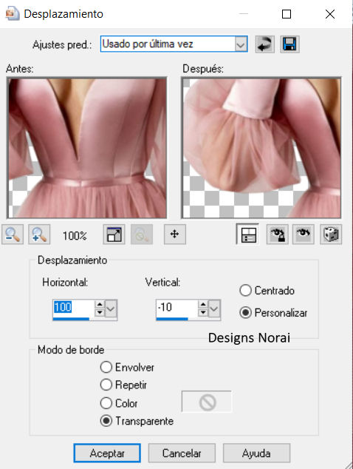Click the save preset floppy disk icon

click(289, 44)
